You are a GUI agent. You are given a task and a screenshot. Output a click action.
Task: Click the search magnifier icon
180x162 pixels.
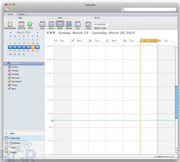[123, 9]
